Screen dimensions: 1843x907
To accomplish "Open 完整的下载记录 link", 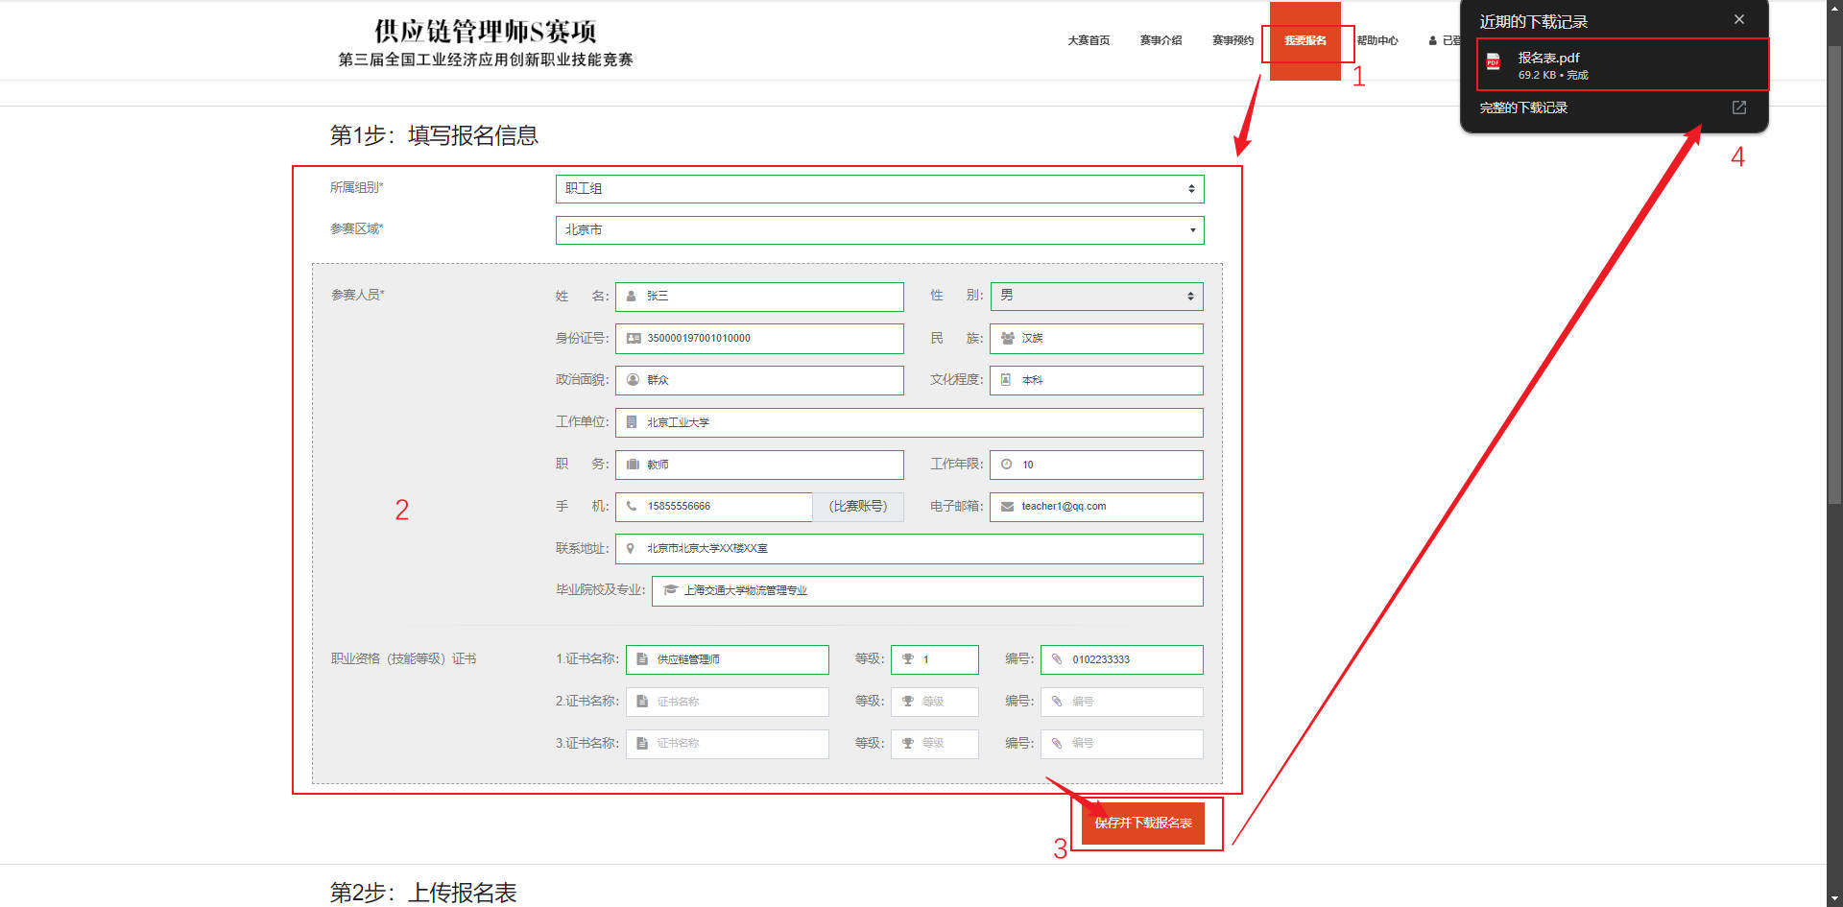I will coord(1523,107).
